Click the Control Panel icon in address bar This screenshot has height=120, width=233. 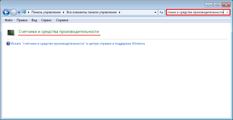point(24,12)
